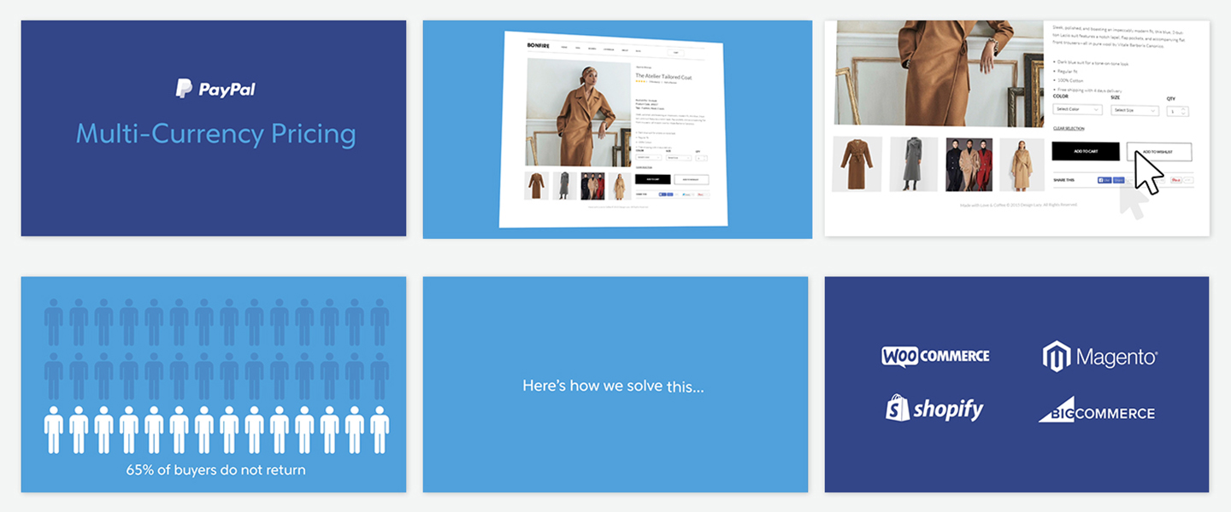The height and width of the screenshot is (512, 1231).
Task: Click the Pinterest Pin it share icon
Action: 1176,181
